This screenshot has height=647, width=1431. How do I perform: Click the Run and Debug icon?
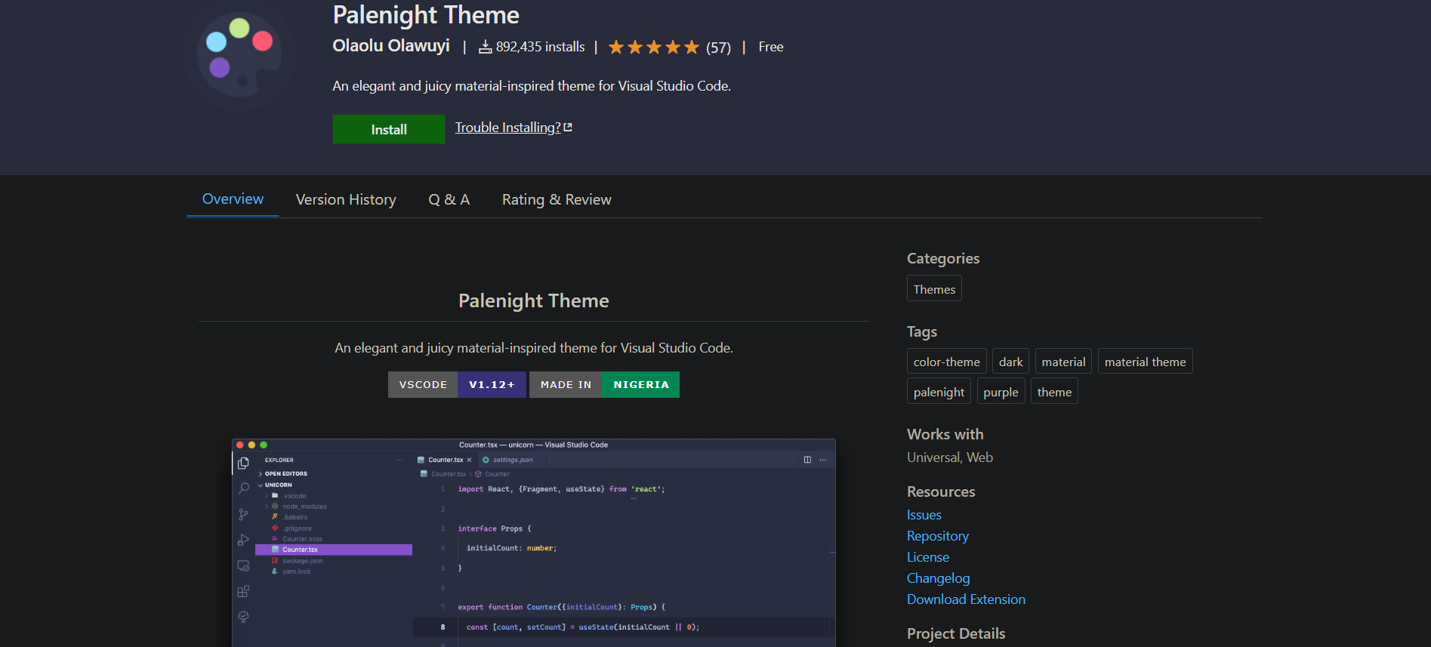tap(243, 540)
